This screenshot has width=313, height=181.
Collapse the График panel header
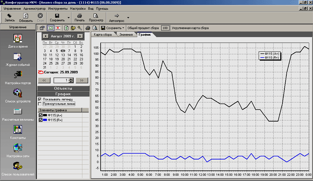63,94
